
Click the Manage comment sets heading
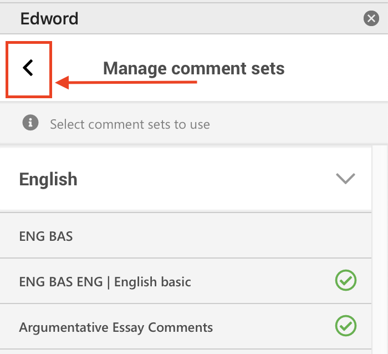click(193, 68)
